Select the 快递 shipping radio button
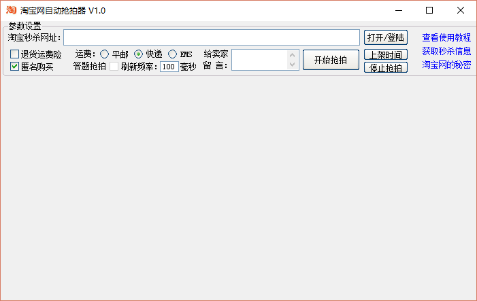Viewport: 477px width, 301px height. (139, 54)
